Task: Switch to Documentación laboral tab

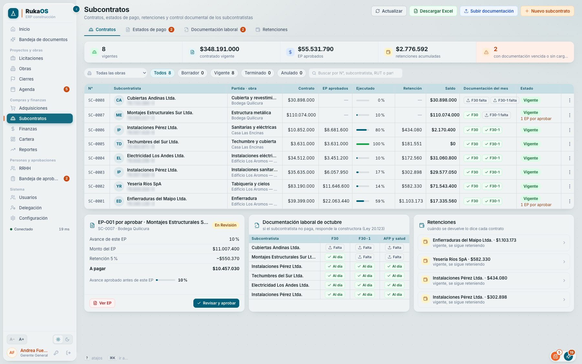Action: (215, 29)
